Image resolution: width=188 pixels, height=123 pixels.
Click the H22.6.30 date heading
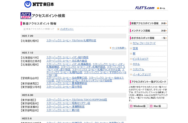pyautogui.click(x=27, y=95)
